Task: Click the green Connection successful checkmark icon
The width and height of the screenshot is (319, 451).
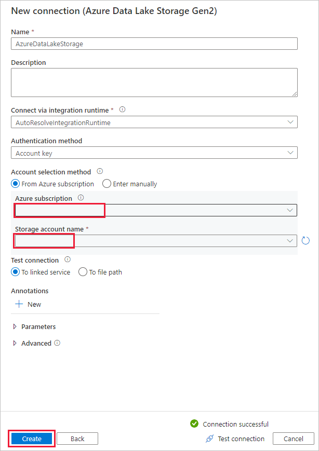Action: (x=194, y=423)
